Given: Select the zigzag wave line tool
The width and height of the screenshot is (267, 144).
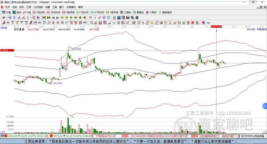Looking at the screenshot, I should point(114,23).
